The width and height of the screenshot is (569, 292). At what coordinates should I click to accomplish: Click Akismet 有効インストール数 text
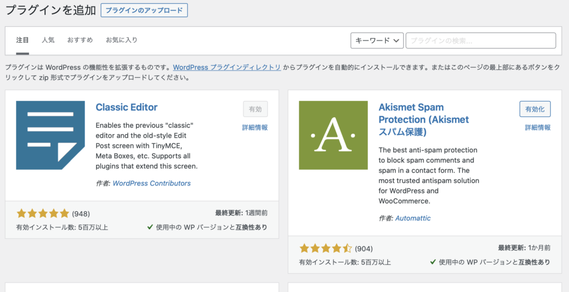point(345,262)
